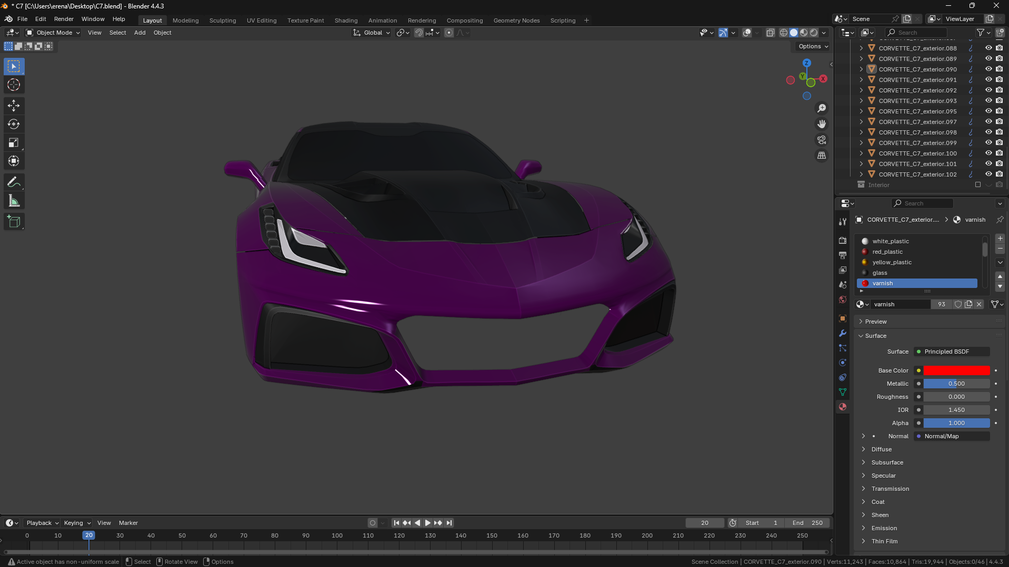1009x567 pixels.
Task: Select the 3D Cursor tool
Action: pos(14,85)
